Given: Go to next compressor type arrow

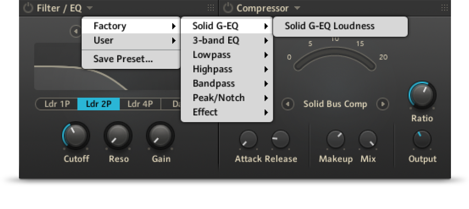Looking at the screenshot, I should (382, 104).
